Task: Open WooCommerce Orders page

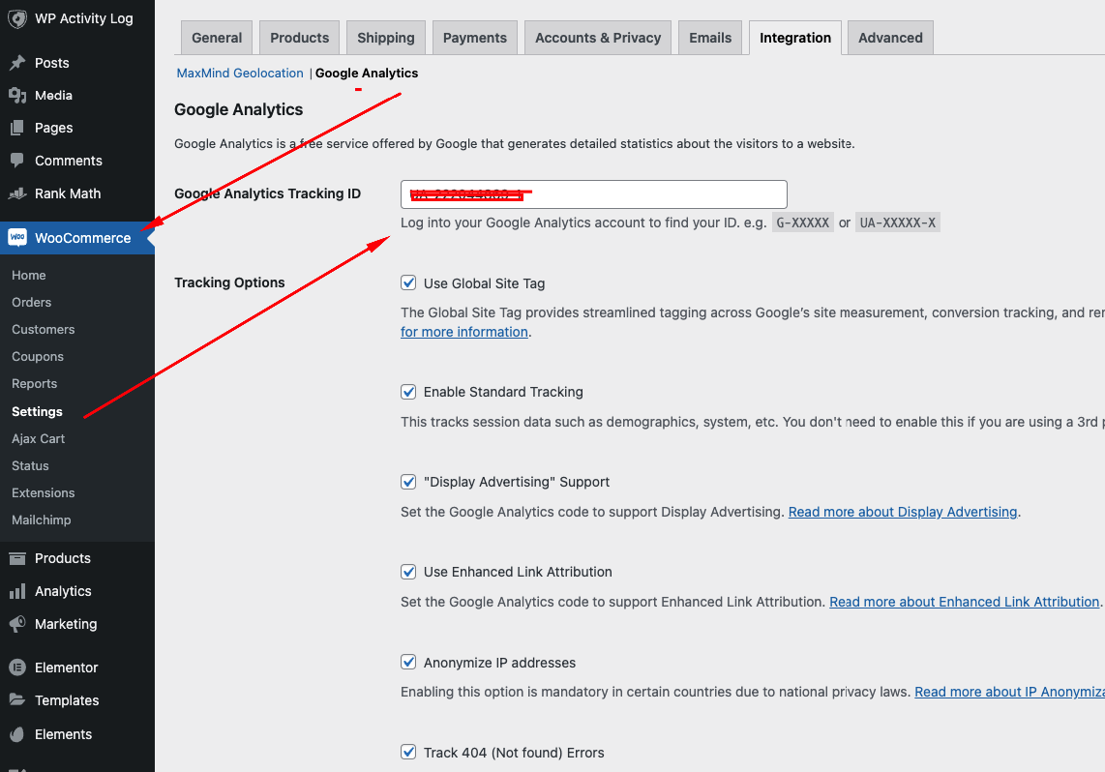Action: pyautogui.click(x=32, y=302)
